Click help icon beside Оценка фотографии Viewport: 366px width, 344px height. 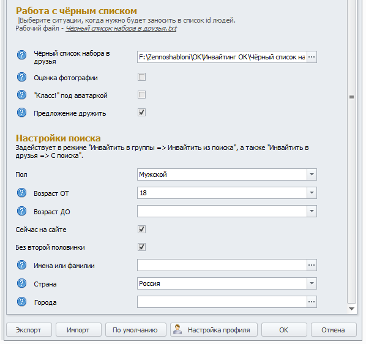(21, 77)
